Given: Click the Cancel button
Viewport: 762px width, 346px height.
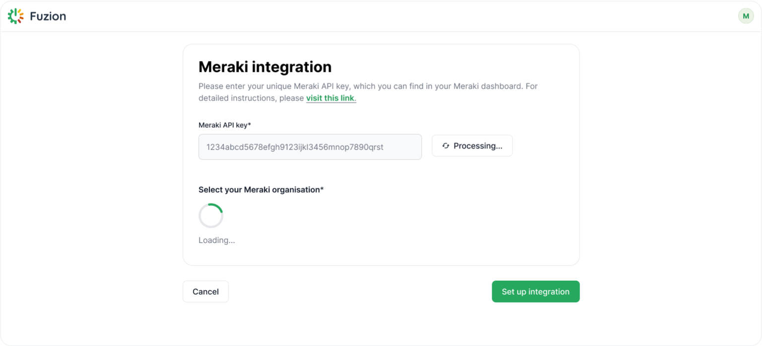Looking at the screenshot, I should 205,292.
